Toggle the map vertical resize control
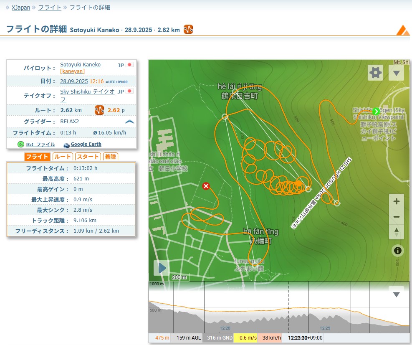This screenshot has width=412, height=345. coord(397,232)
